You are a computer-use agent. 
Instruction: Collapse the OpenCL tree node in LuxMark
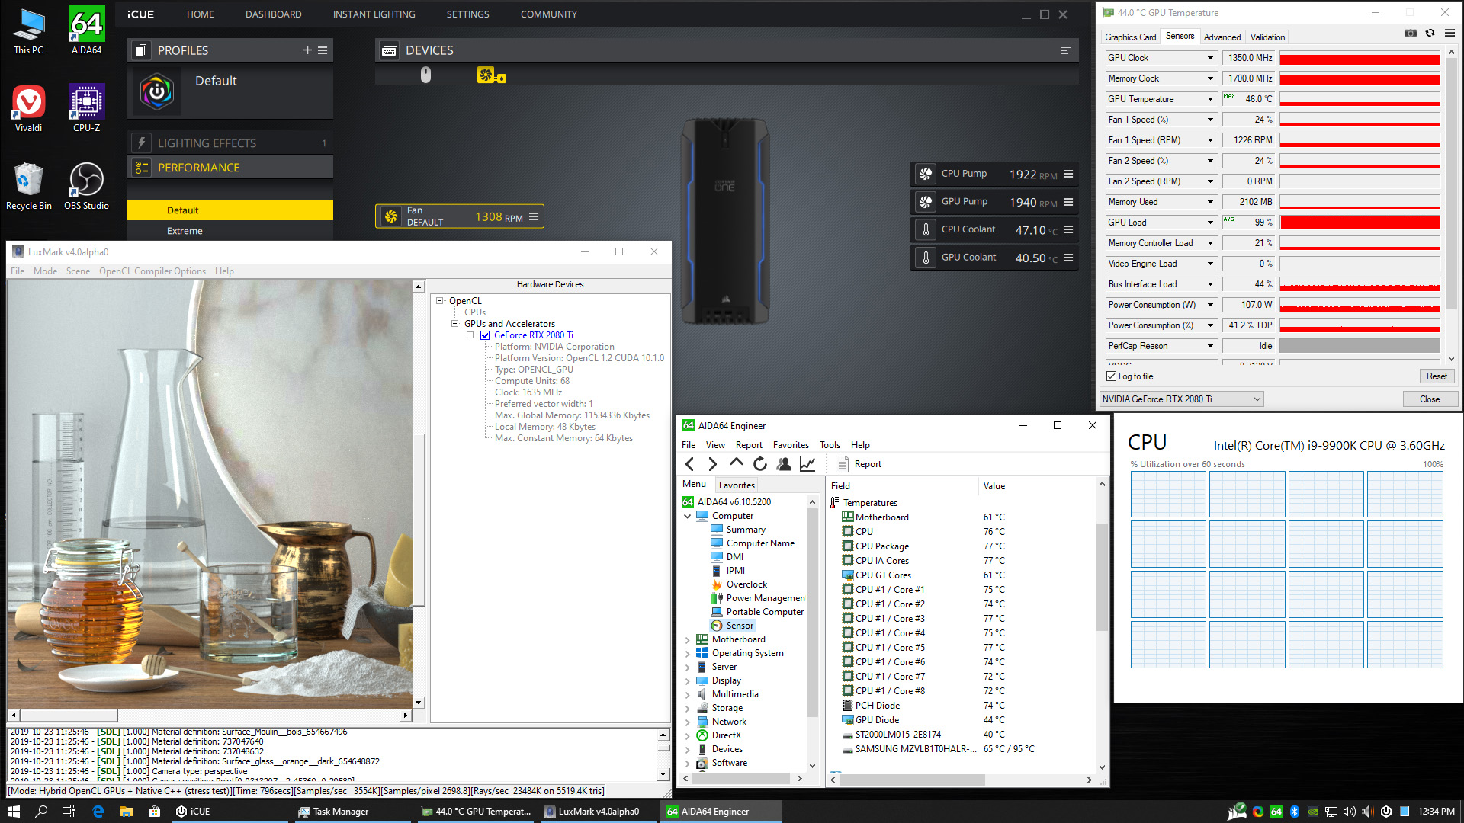coord(440,301)
